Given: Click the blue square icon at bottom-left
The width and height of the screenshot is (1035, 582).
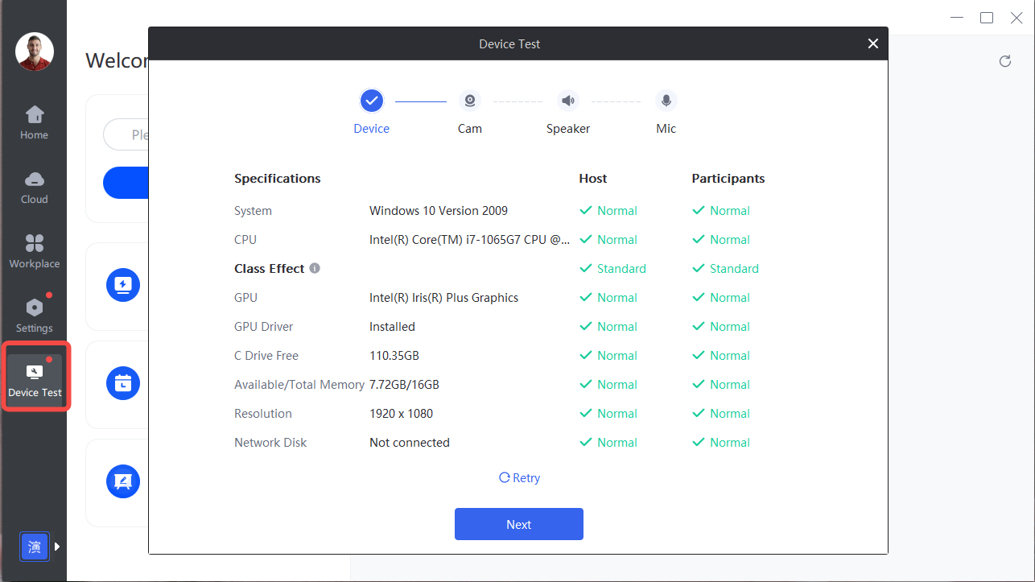Looking at the screenshot, I should (x=35, y=547).
